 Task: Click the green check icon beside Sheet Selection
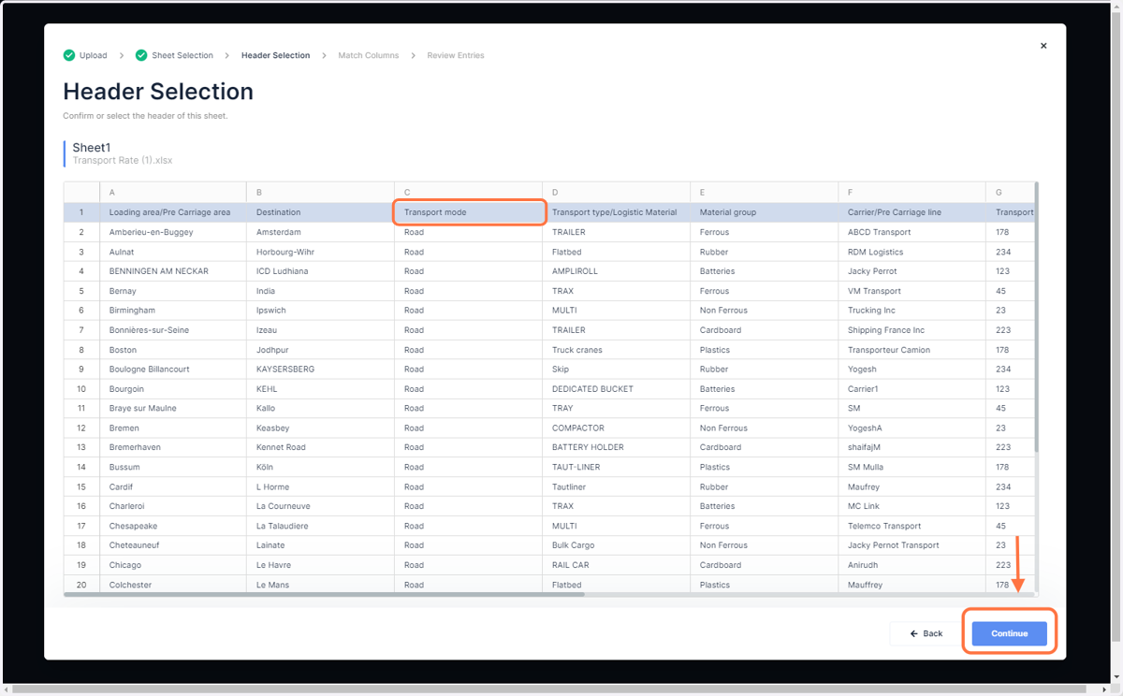[141, 55]
